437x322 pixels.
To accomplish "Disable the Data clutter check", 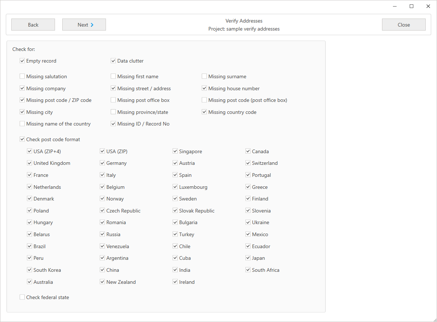I will point(113,60).
